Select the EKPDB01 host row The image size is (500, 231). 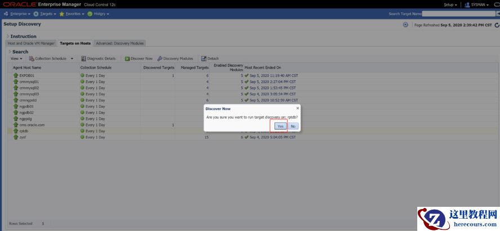point(253,76)
